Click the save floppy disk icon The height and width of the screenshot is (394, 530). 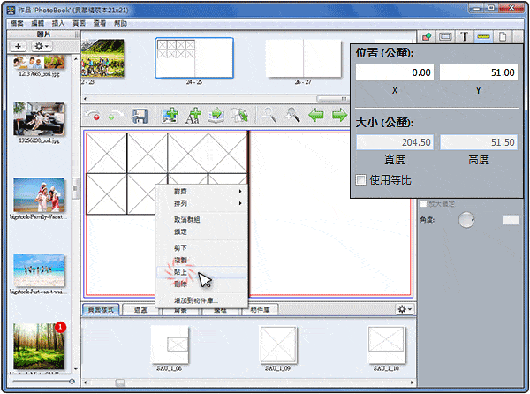click(x=139, y=115)
